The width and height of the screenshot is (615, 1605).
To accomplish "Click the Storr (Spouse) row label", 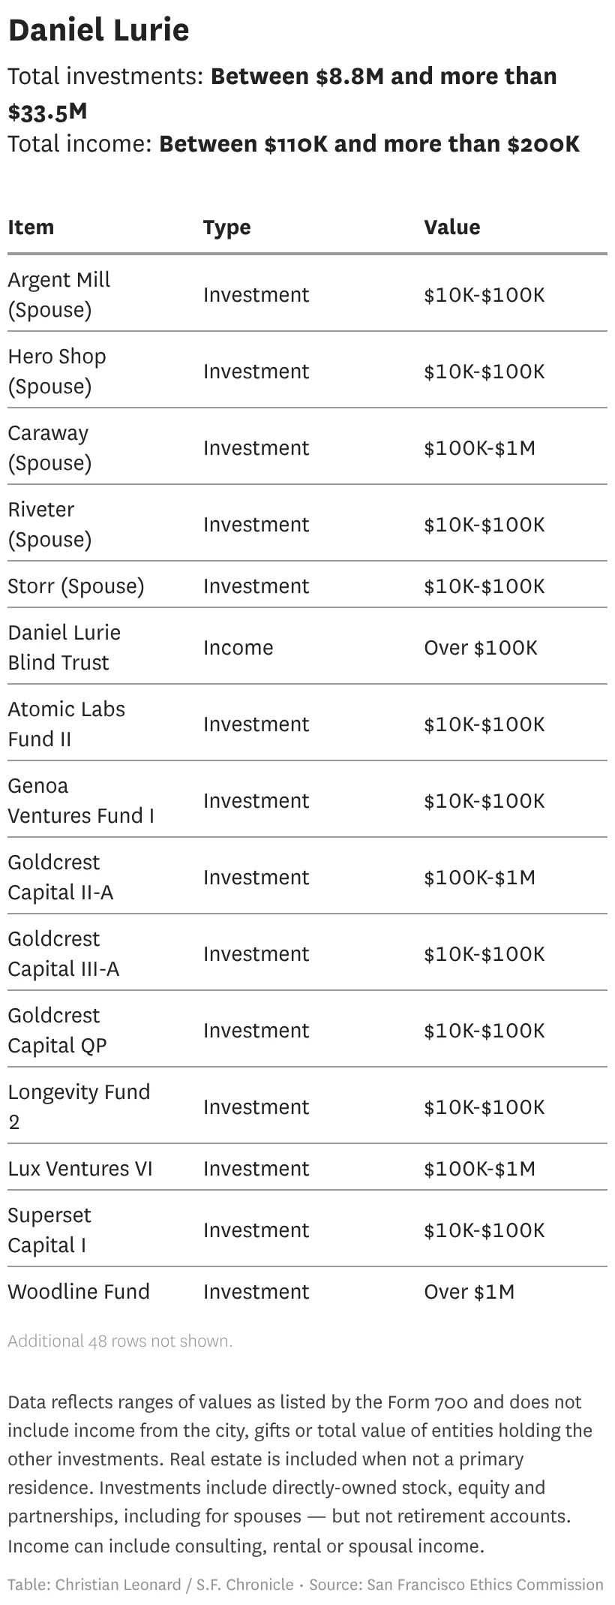I will coord(76,586).
